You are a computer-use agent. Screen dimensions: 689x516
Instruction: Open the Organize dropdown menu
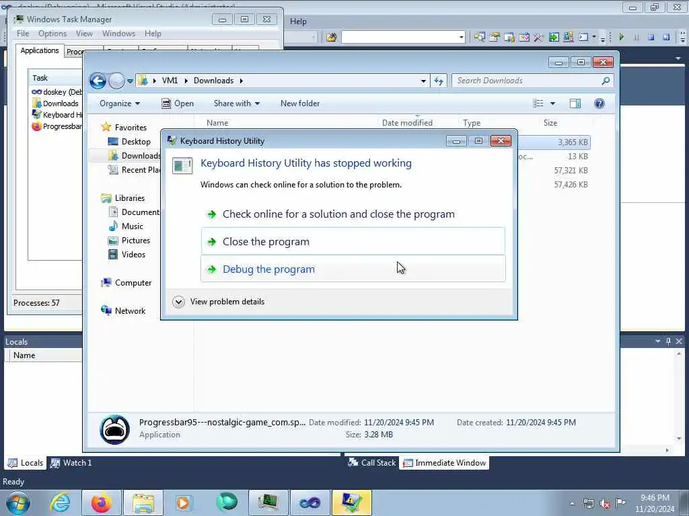pos(120,103)
